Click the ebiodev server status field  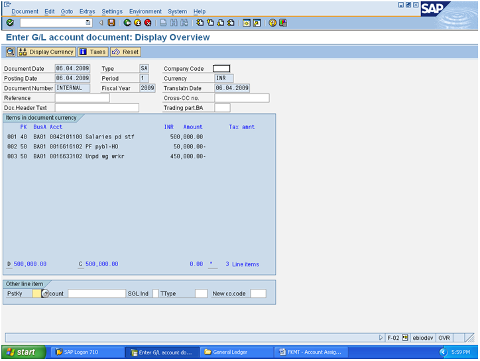coord(423,338)
